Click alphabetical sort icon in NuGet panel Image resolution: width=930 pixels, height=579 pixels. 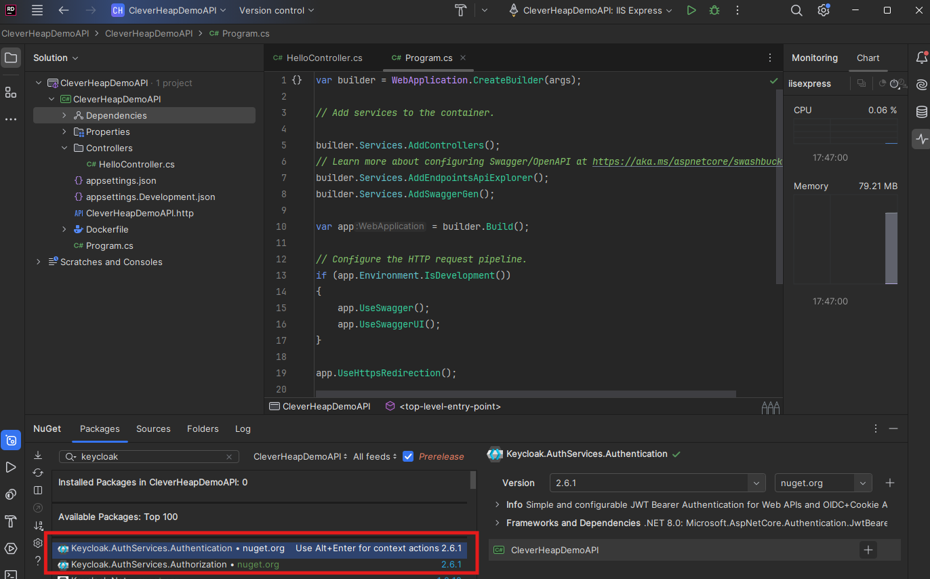(x=39, y=525)
